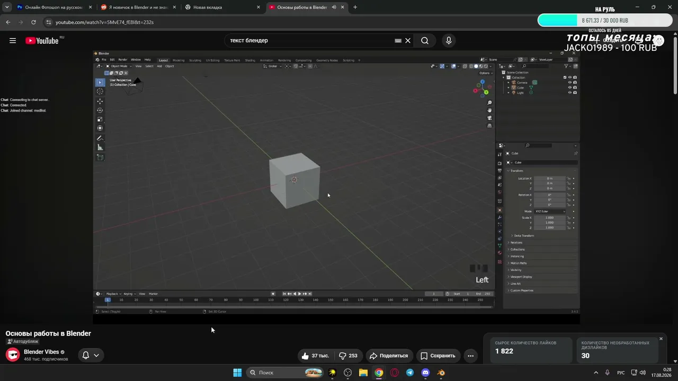Viewport: 678px width, 381px height.
Task: Open the Modifier wrench properties tab
Action: tap(499, 217)
